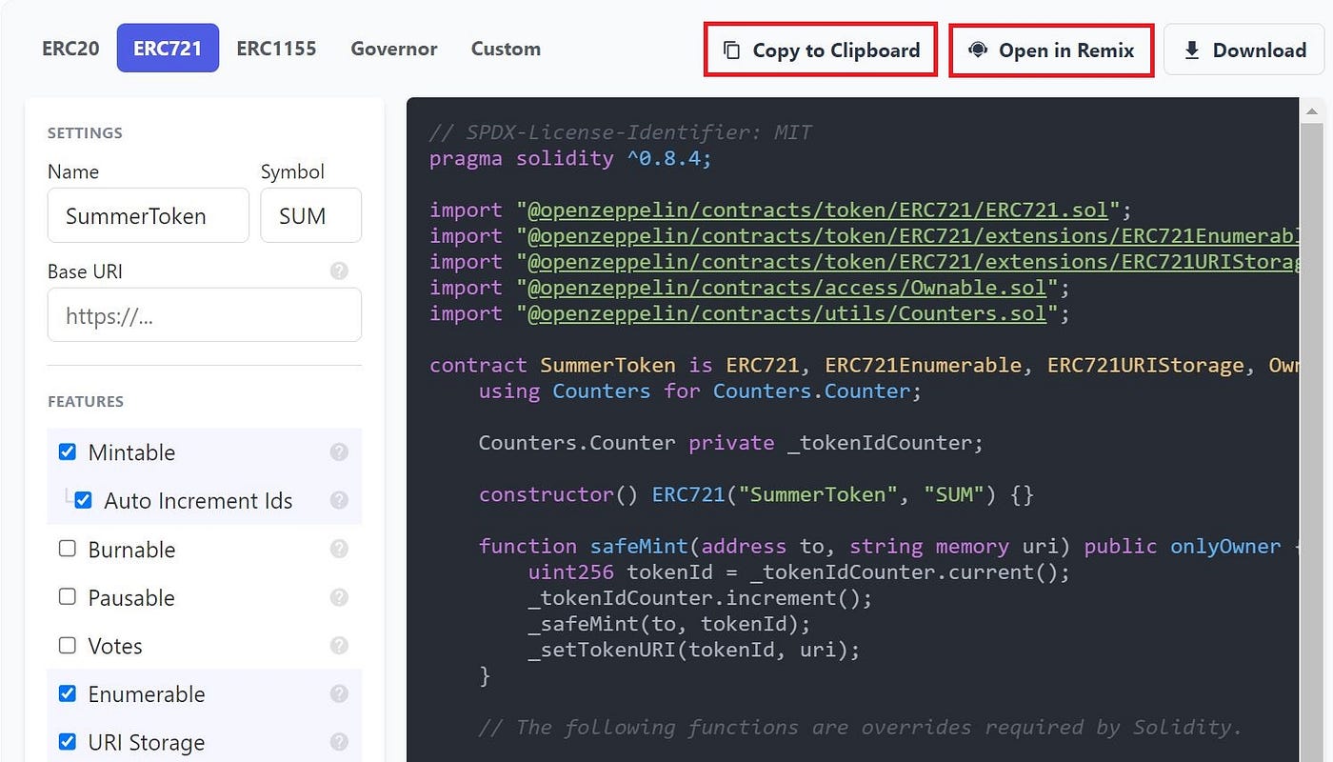Click the '_setTokenURI(tokenId, uri);' line
The image size is (1333, 762).
(x=694, y=650)
